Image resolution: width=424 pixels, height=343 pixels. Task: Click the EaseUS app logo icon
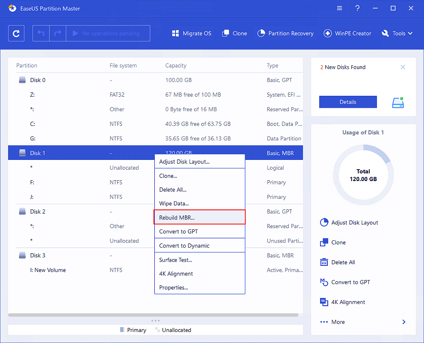12,8
